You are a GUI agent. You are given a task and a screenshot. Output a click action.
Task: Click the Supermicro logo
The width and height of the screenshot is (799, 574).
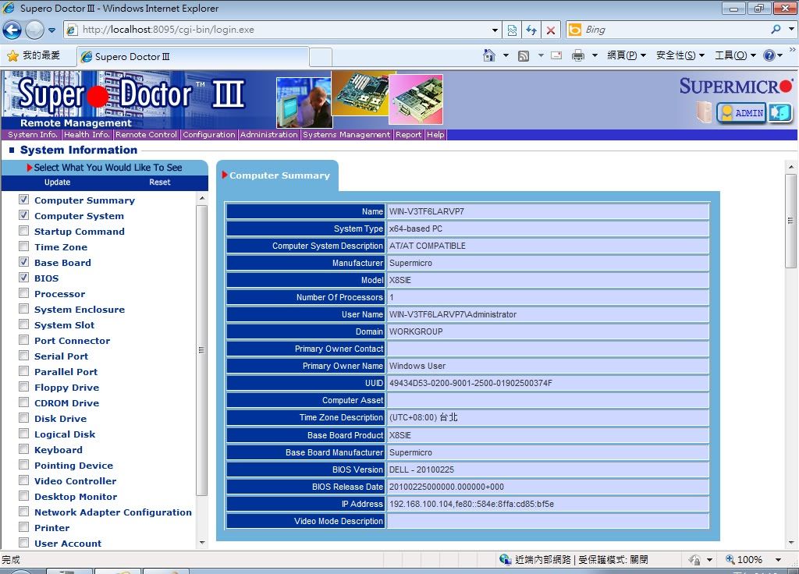point(736,87)
